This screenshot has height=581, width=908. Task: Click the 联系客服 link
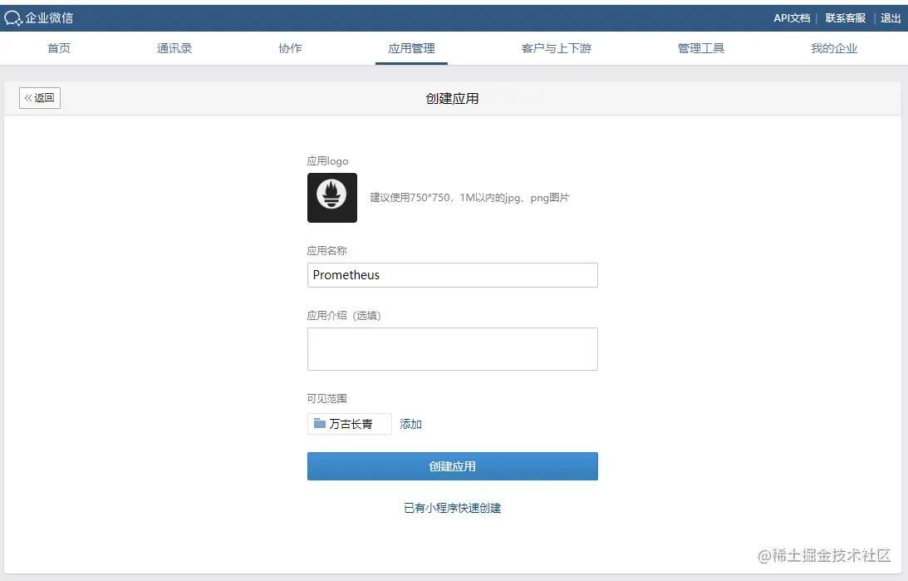(x=846, y=18)
